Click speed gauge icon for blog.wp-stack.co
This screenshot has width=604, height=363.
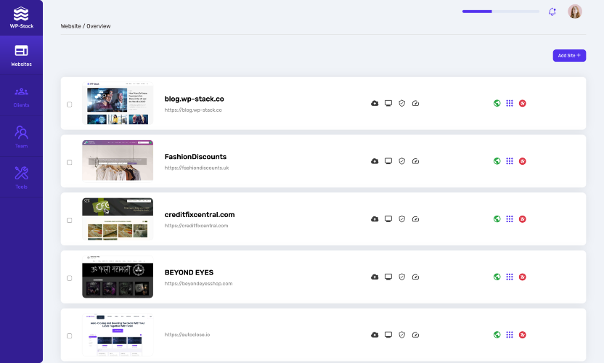(415, 103)
